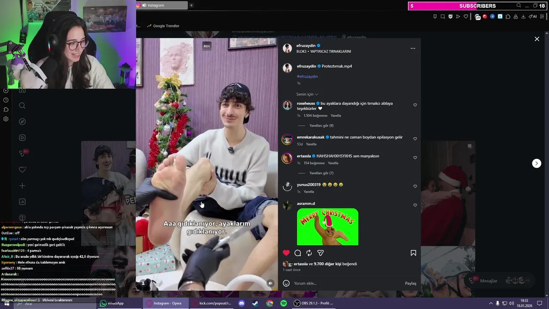Create a new post with plus icon
This screenshot has height=309, width=549.
[22, 186]
